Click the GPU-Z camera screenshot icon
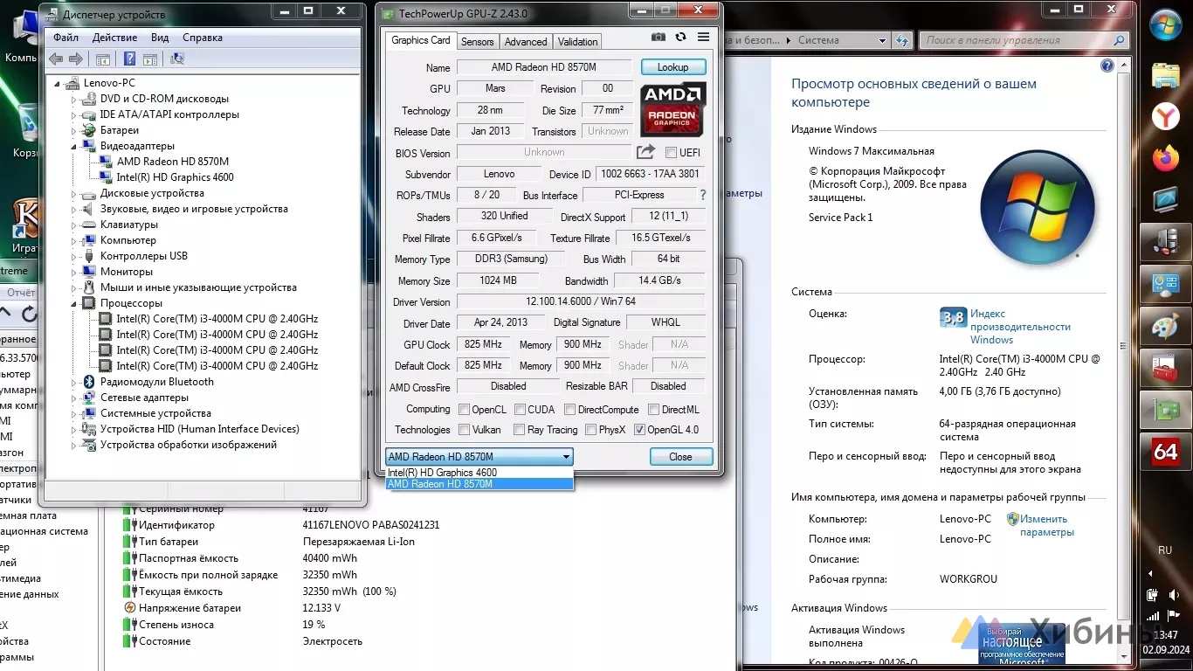This screenshot has width=1193, height=671. coord(659,38)
